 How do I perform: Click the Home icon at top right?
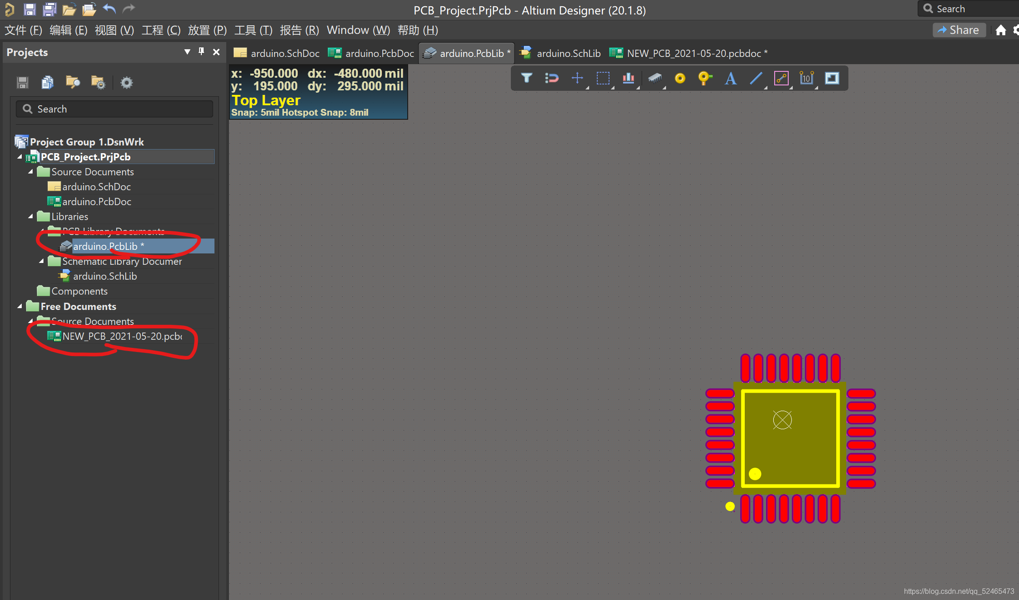(x=1001, y=30)
